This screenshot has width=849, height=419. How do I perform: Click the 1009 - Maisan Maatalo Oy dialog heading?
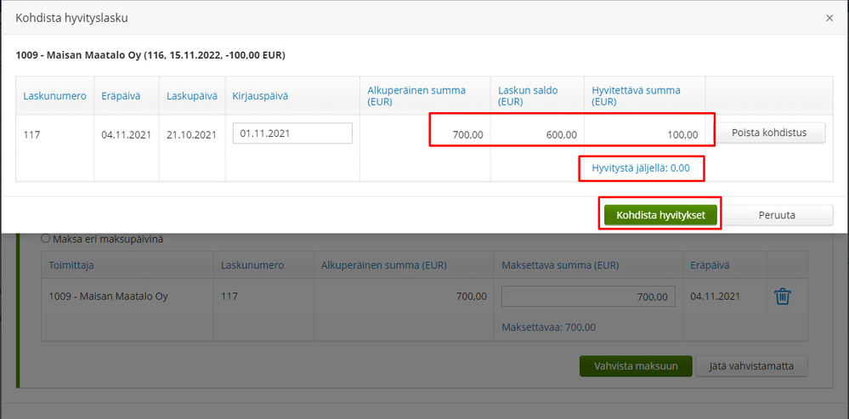click(150, 55)
